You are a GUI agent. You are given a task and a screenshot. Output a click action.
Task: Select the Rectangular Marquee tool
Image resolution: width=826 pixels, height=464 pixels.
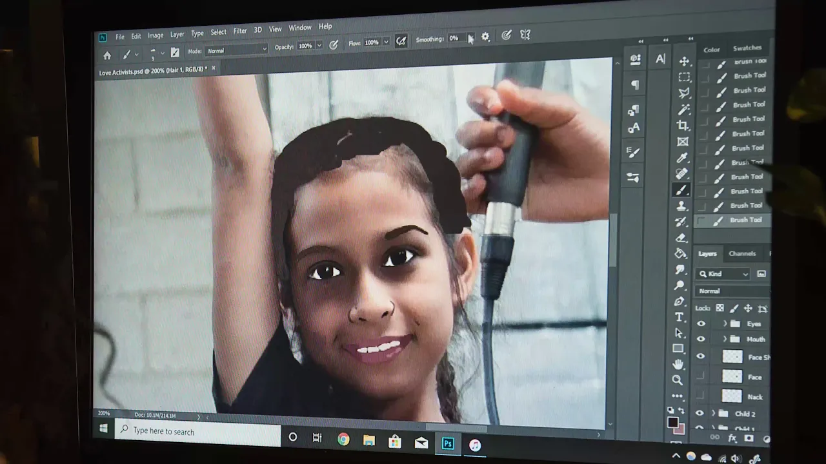coord(684,77)
